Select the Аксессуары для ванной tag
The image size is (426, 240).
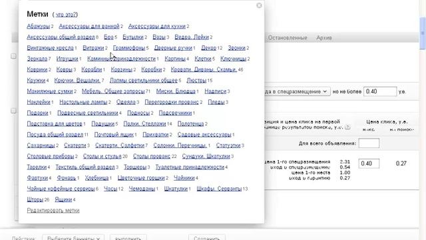coord(89,26)
